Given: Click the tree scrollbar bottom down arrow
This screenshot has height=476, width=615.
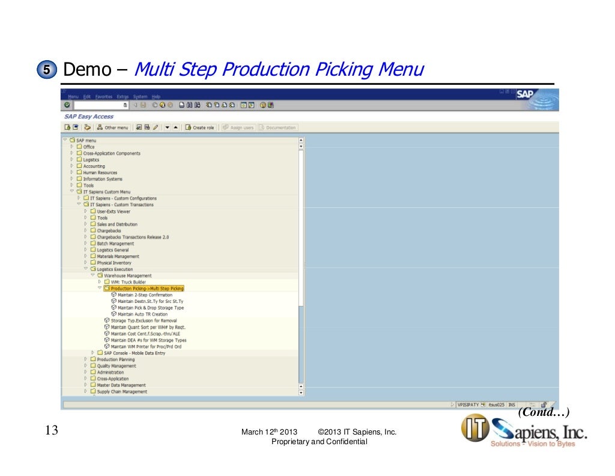Looking at the screenshot, I should (x=301, y=392).
